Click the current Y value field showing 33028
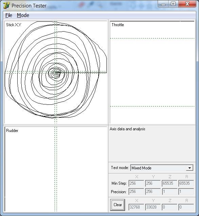199x216 pixels. [153, 207]
